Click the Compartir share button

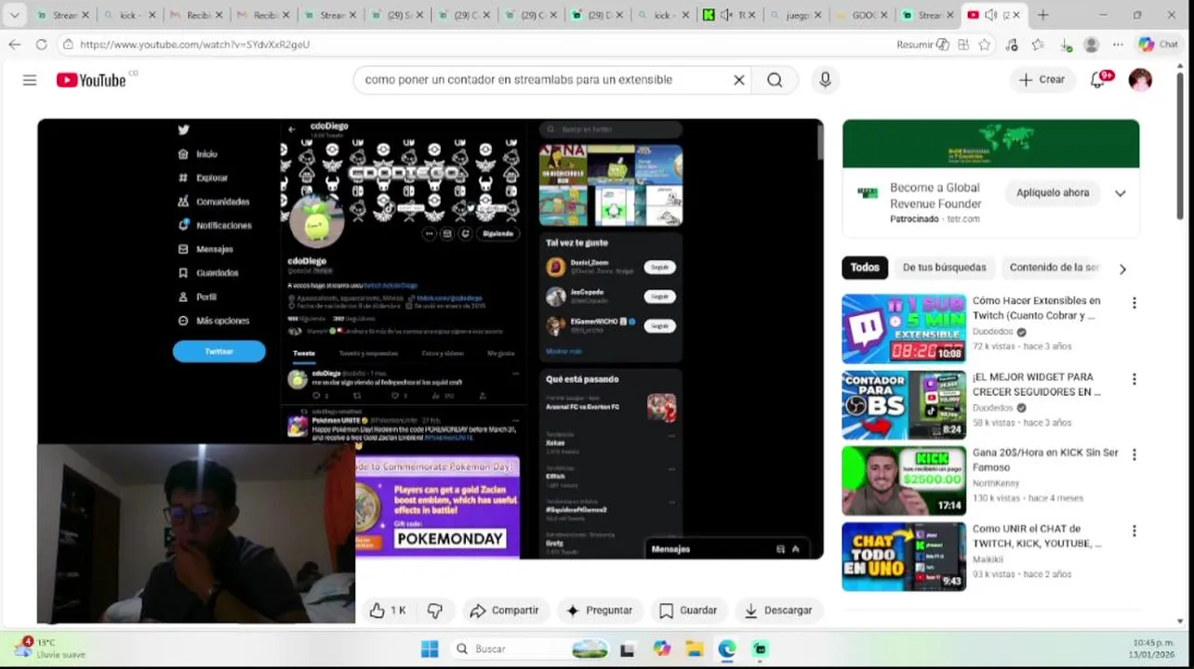505,610
